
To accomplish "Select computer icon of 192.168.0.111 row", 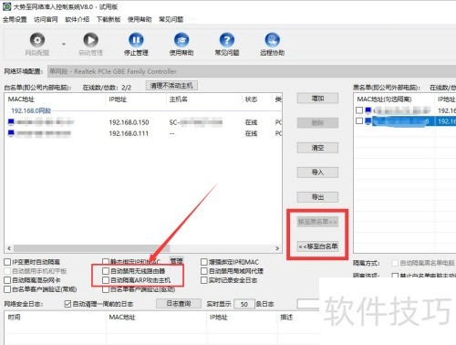I will (11, 133).
